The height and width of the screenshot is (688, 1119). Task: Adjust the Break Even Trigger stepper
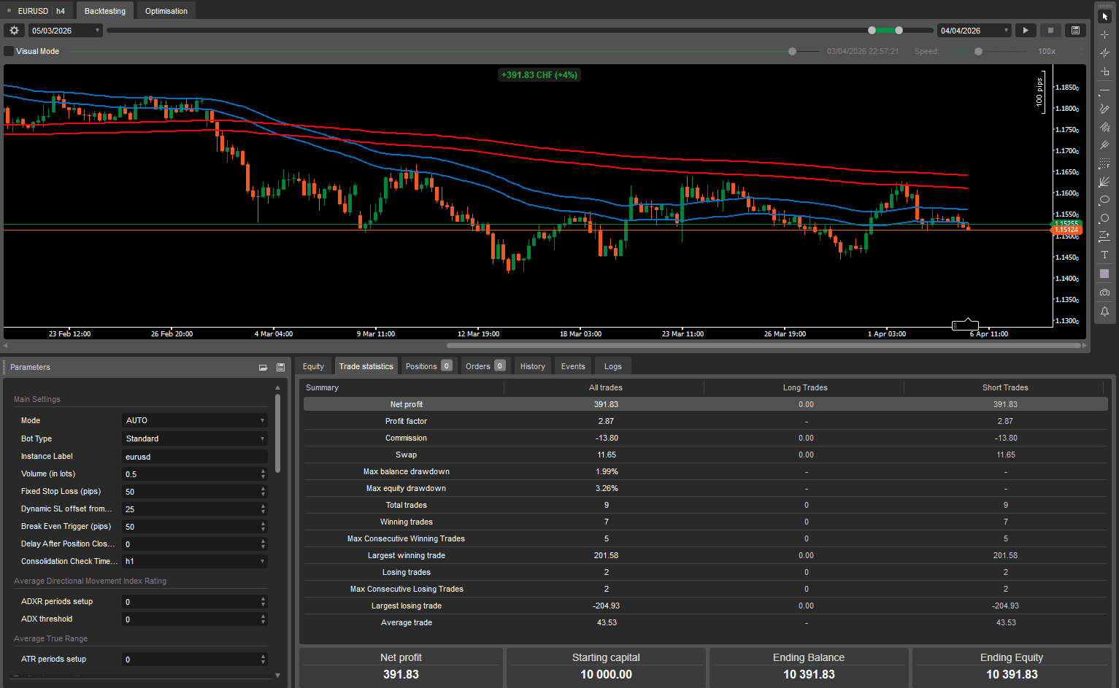point(263,527)
